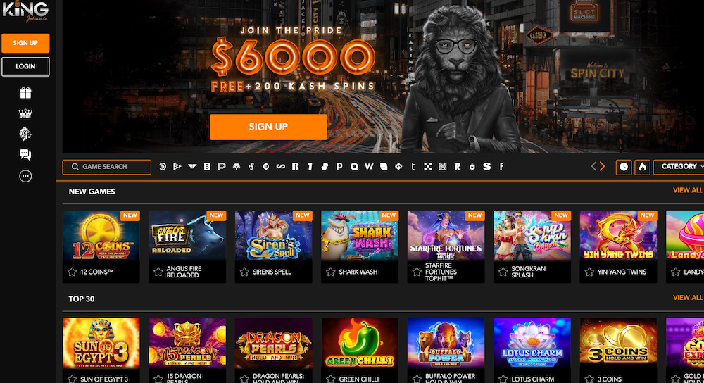Click the Q provider logo icon
The image size is (704, 383).
[x=354, y=167]
